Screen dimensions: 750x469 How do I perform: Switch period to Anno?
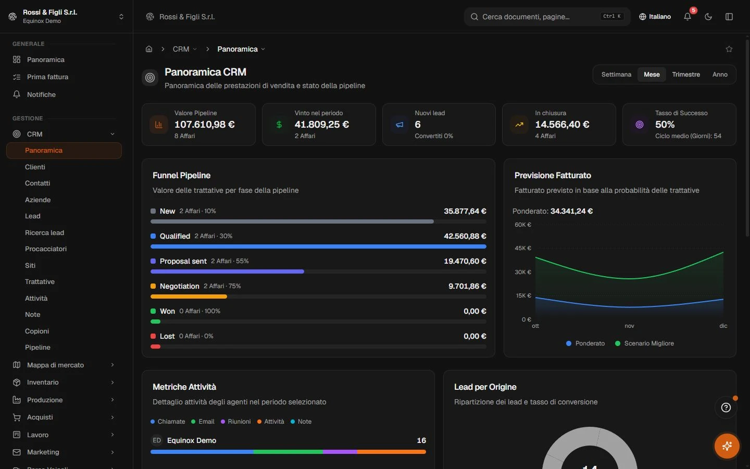click(720, 75)
